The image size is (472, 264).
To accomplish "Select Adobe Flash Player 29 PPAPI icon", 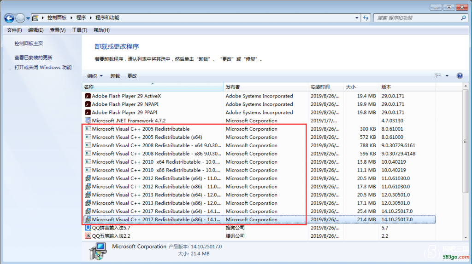I will 88,112.
